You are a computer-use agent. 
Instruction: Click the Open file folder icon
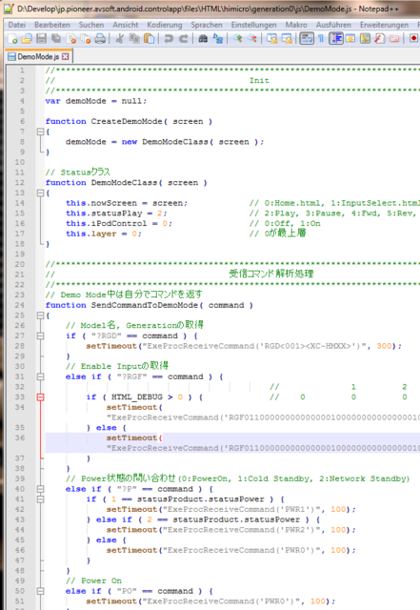[27, 38]
